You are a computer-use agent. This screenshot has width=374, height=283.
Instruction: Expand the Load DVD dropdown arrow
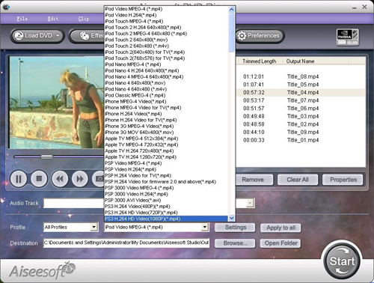point(58,36)
